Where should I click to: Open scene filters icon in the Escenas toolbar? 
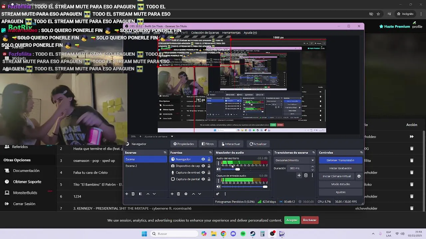point(140,194)
